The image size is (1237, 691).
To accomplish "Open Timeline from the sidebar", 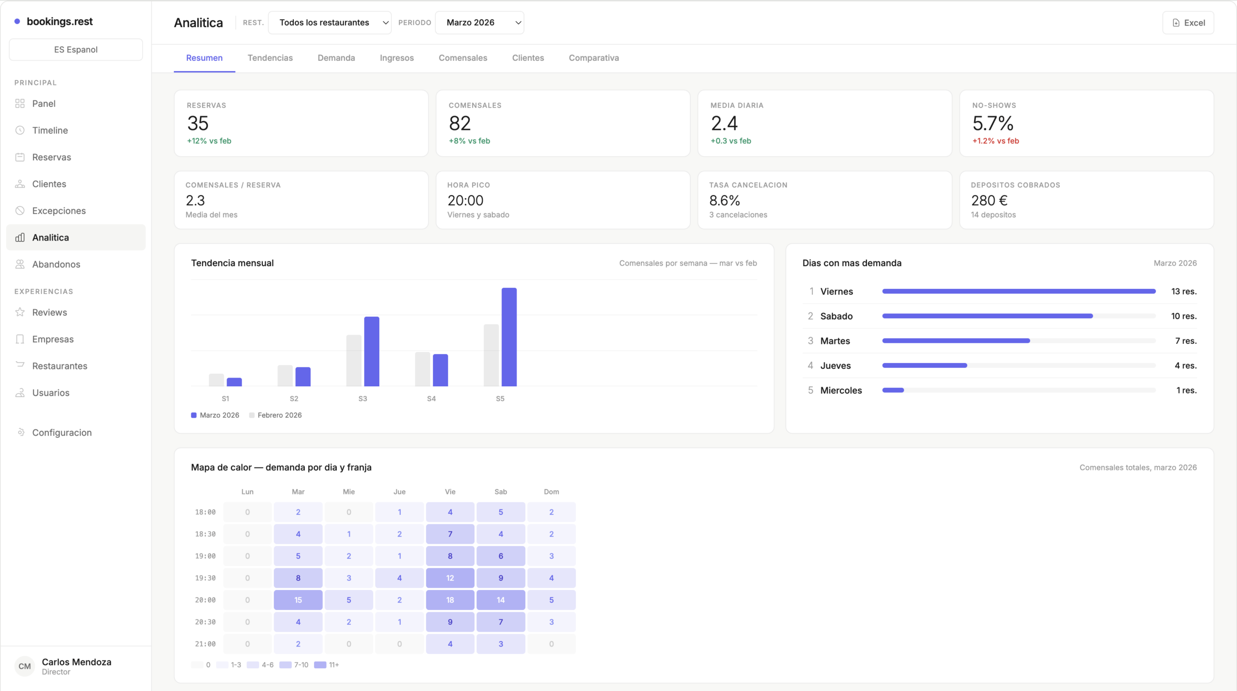I will (x=76, y=130).
